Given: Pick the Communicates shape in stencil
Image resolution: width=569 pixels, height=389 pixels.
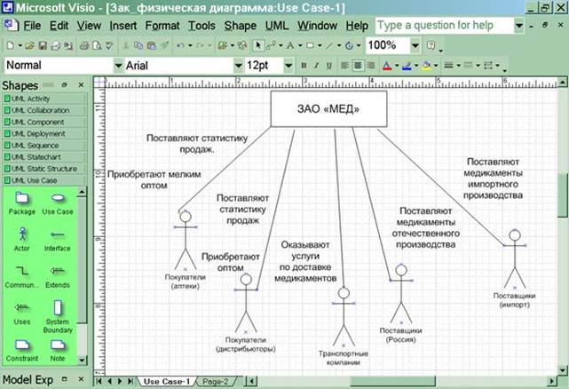Looking at the screenshot, I should (22, 277).
